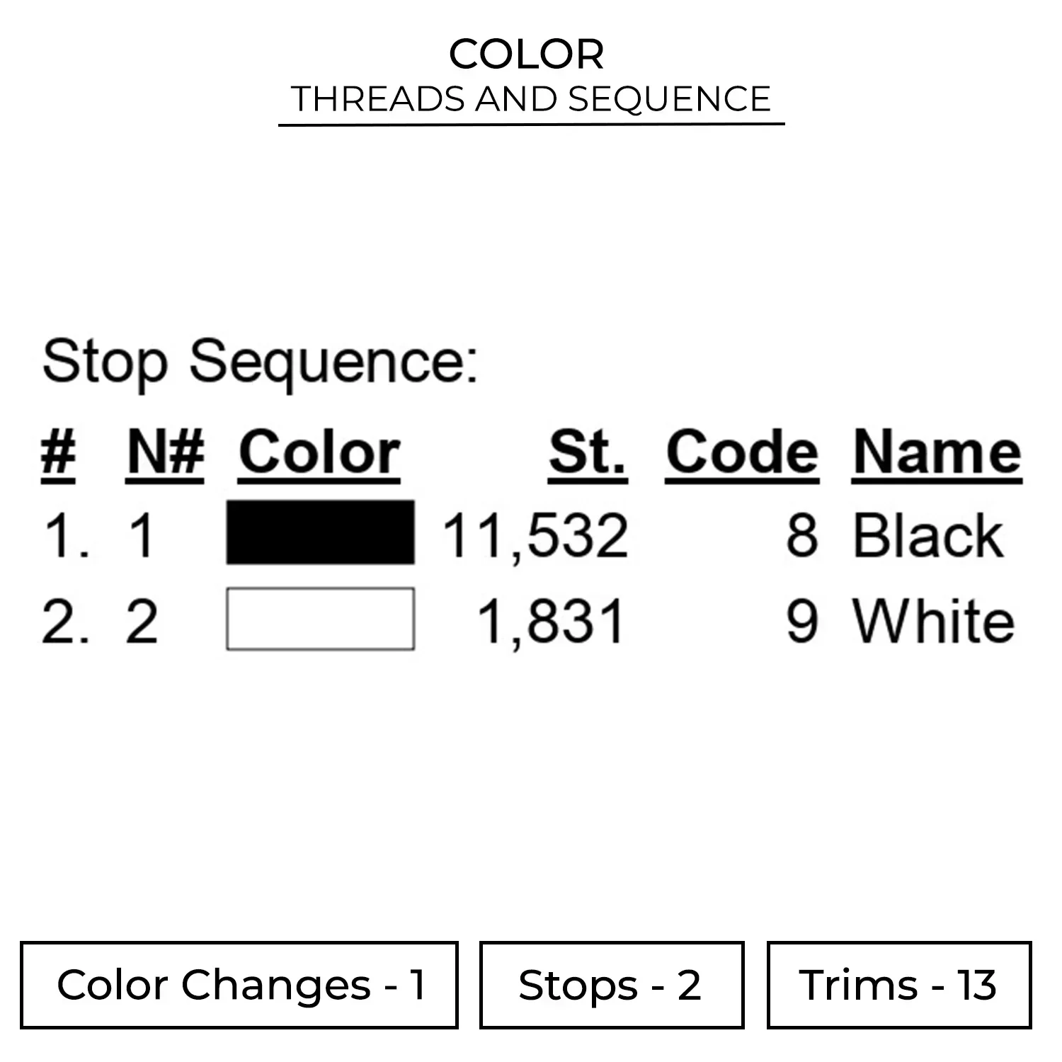This screenshot has height=1062, width=1062.
Task: Click the Color column header
Action: (x=319, y=453)
